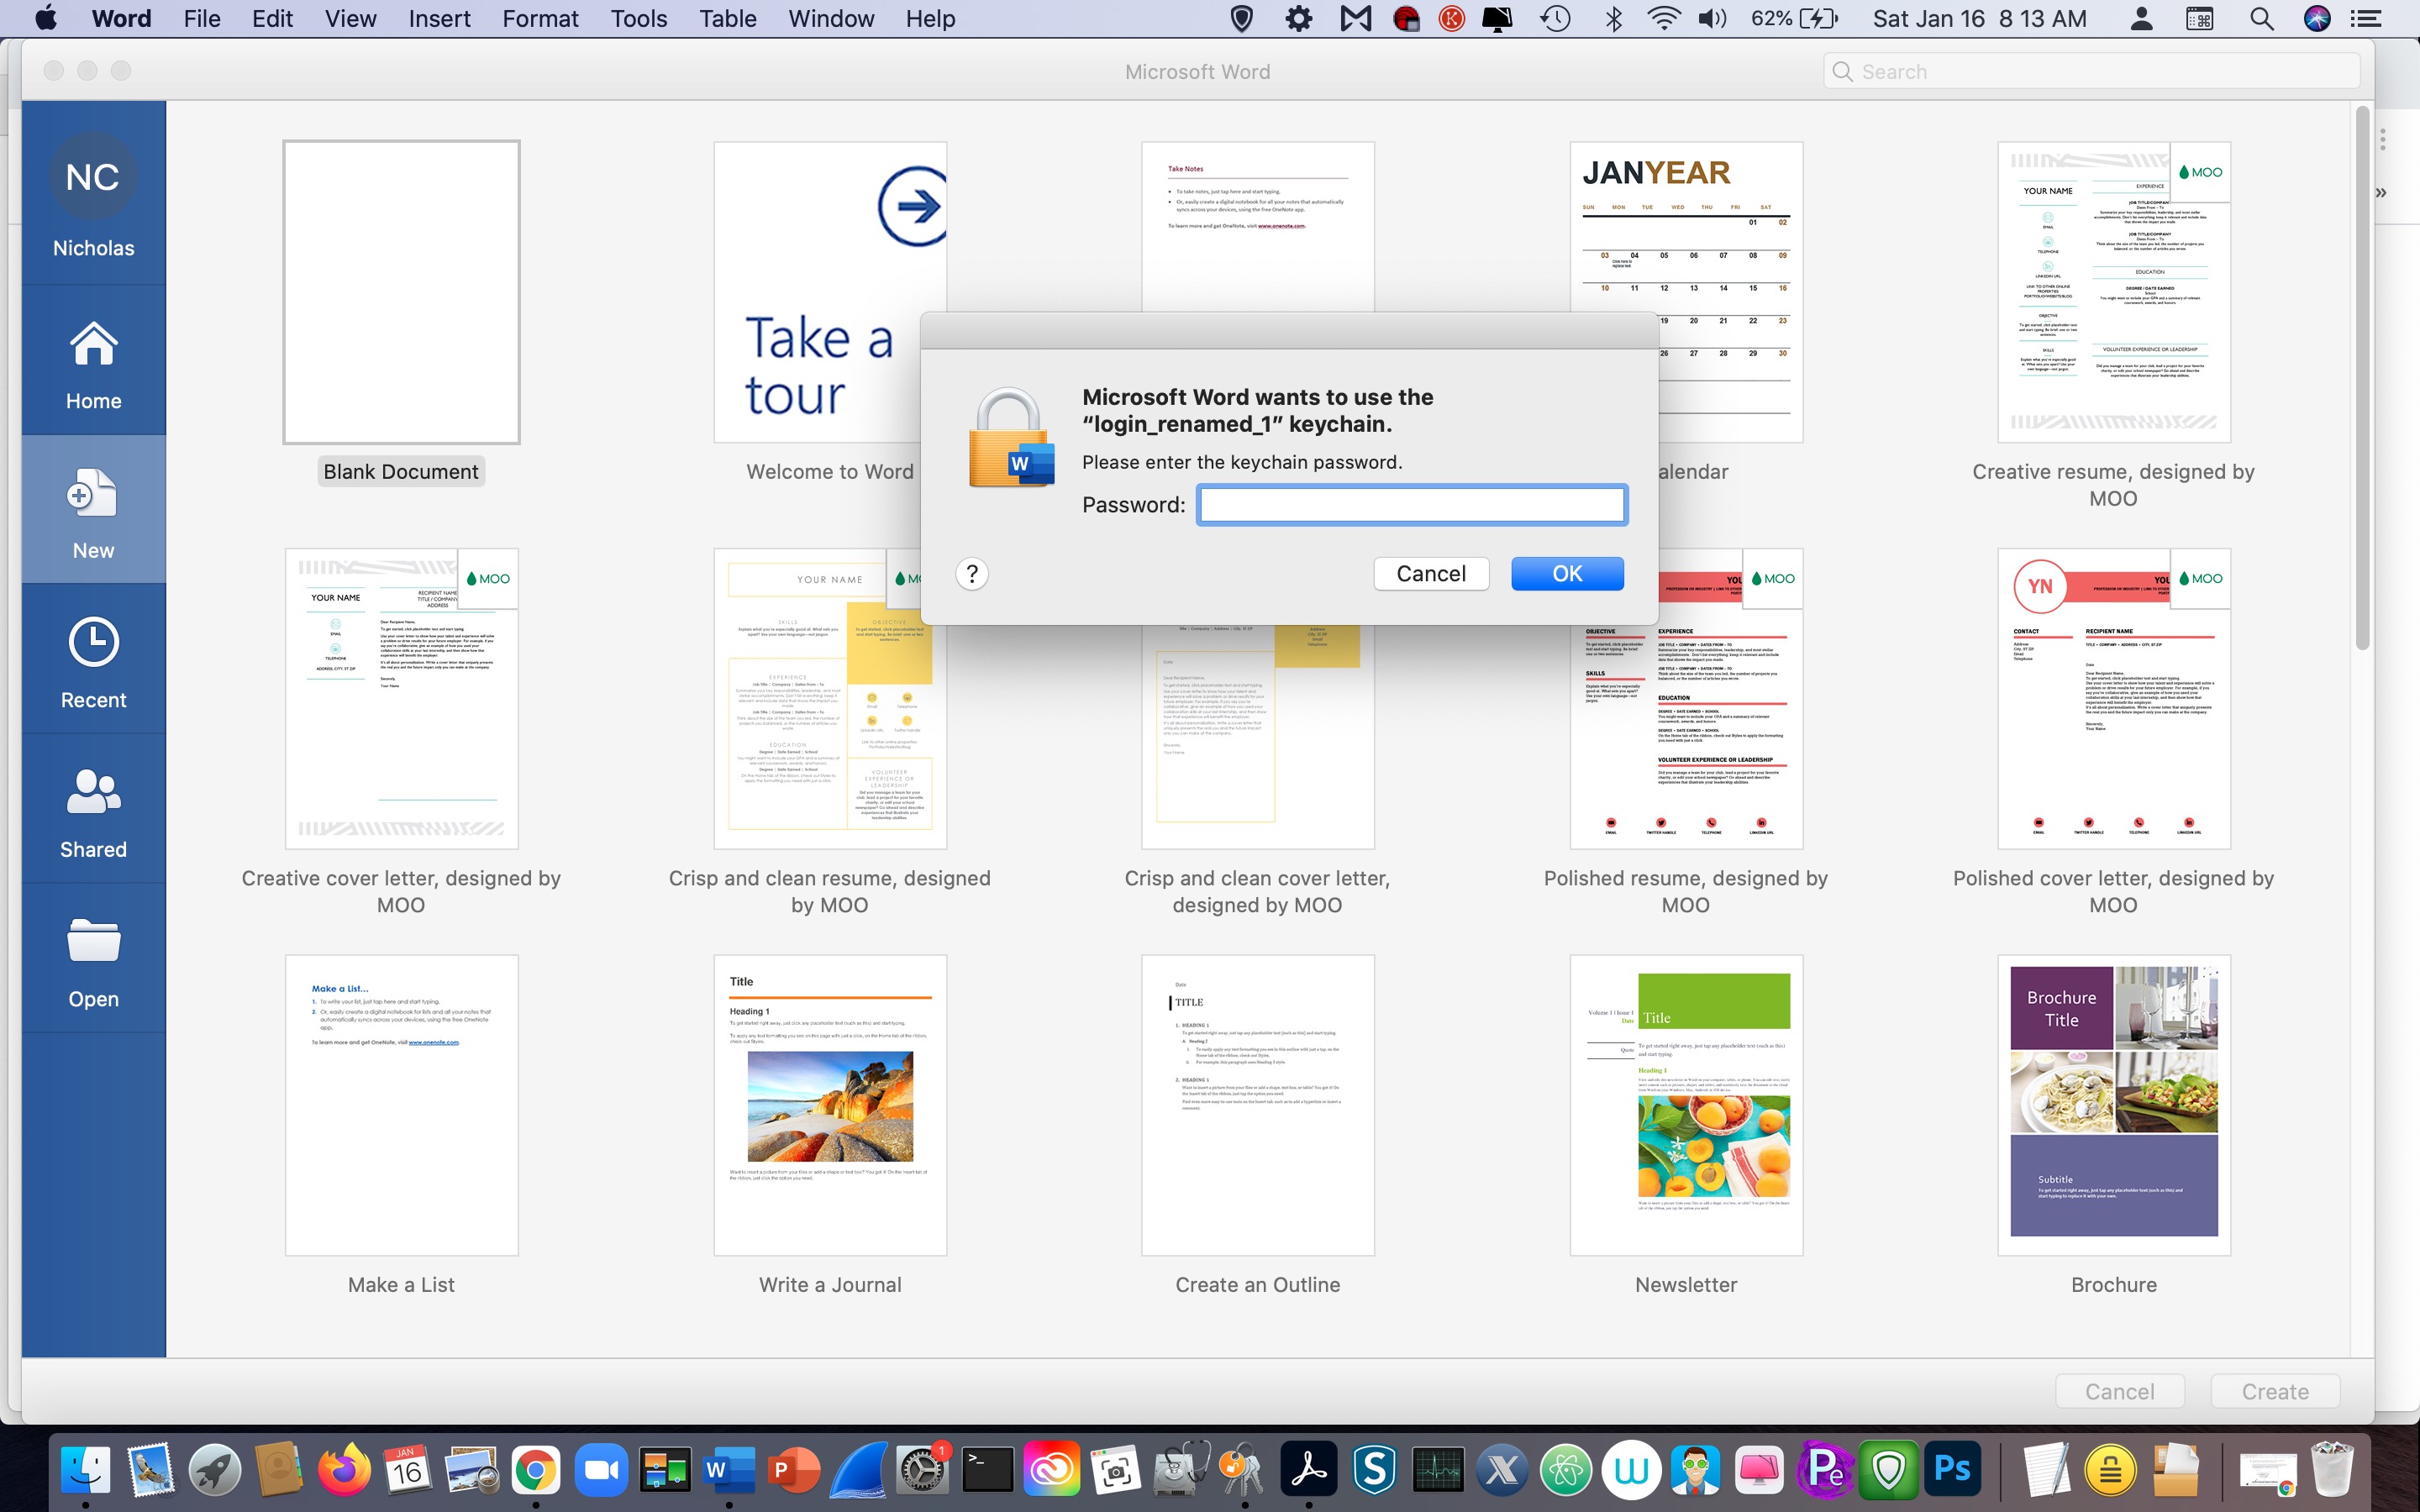
Task: Open the Format menu
Action: point(540,18)
